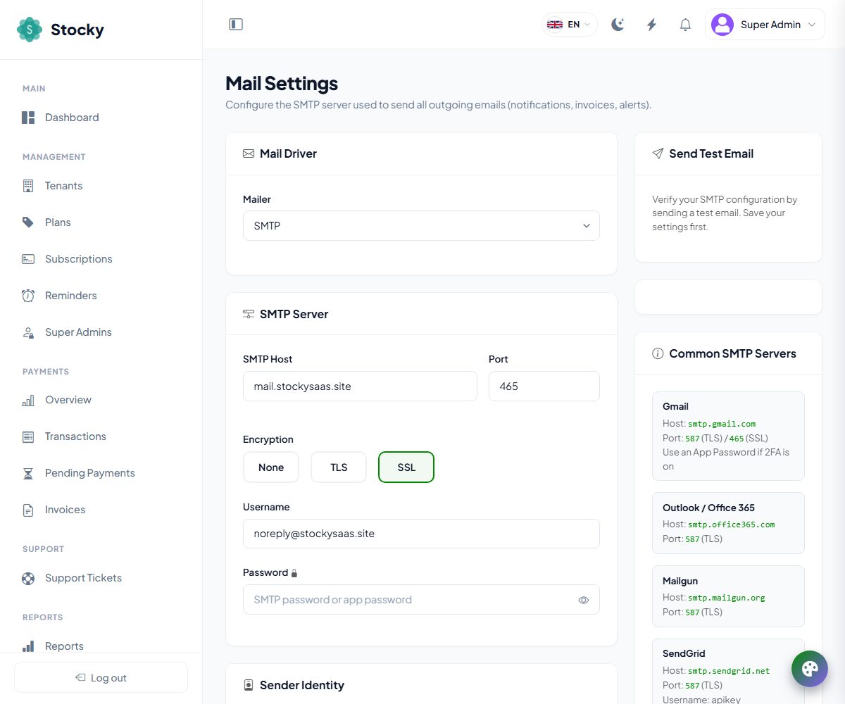Click the Mailgun card heading
The image size is (845, 704).
point(680,581)
